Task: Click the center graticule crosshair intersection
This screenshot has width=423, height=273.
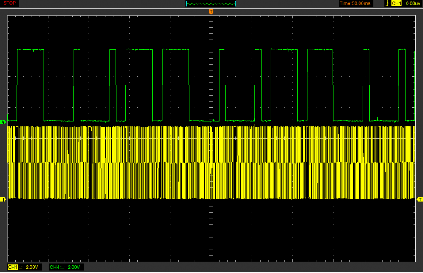Action: (211, 138)
